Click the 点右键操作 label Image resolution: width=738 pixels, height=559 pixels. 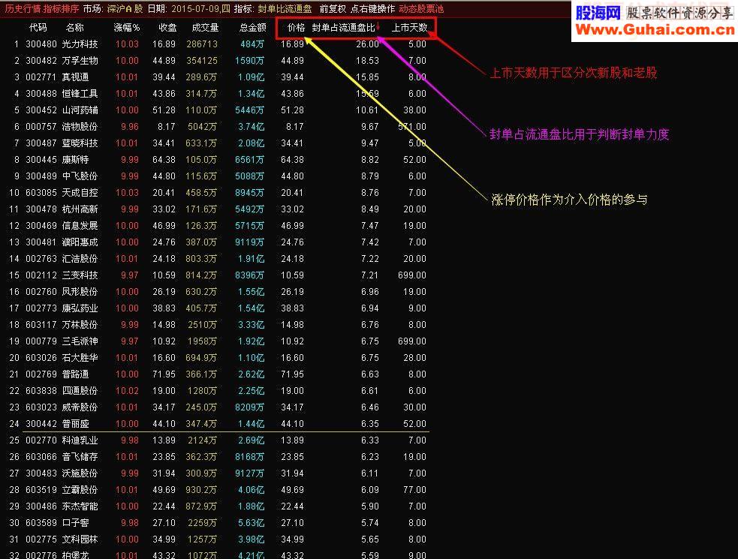(x=373, y=9)
